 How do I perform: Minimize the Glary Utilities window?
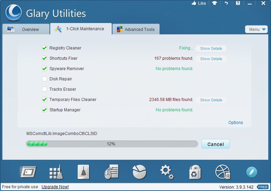click(250, 3)
